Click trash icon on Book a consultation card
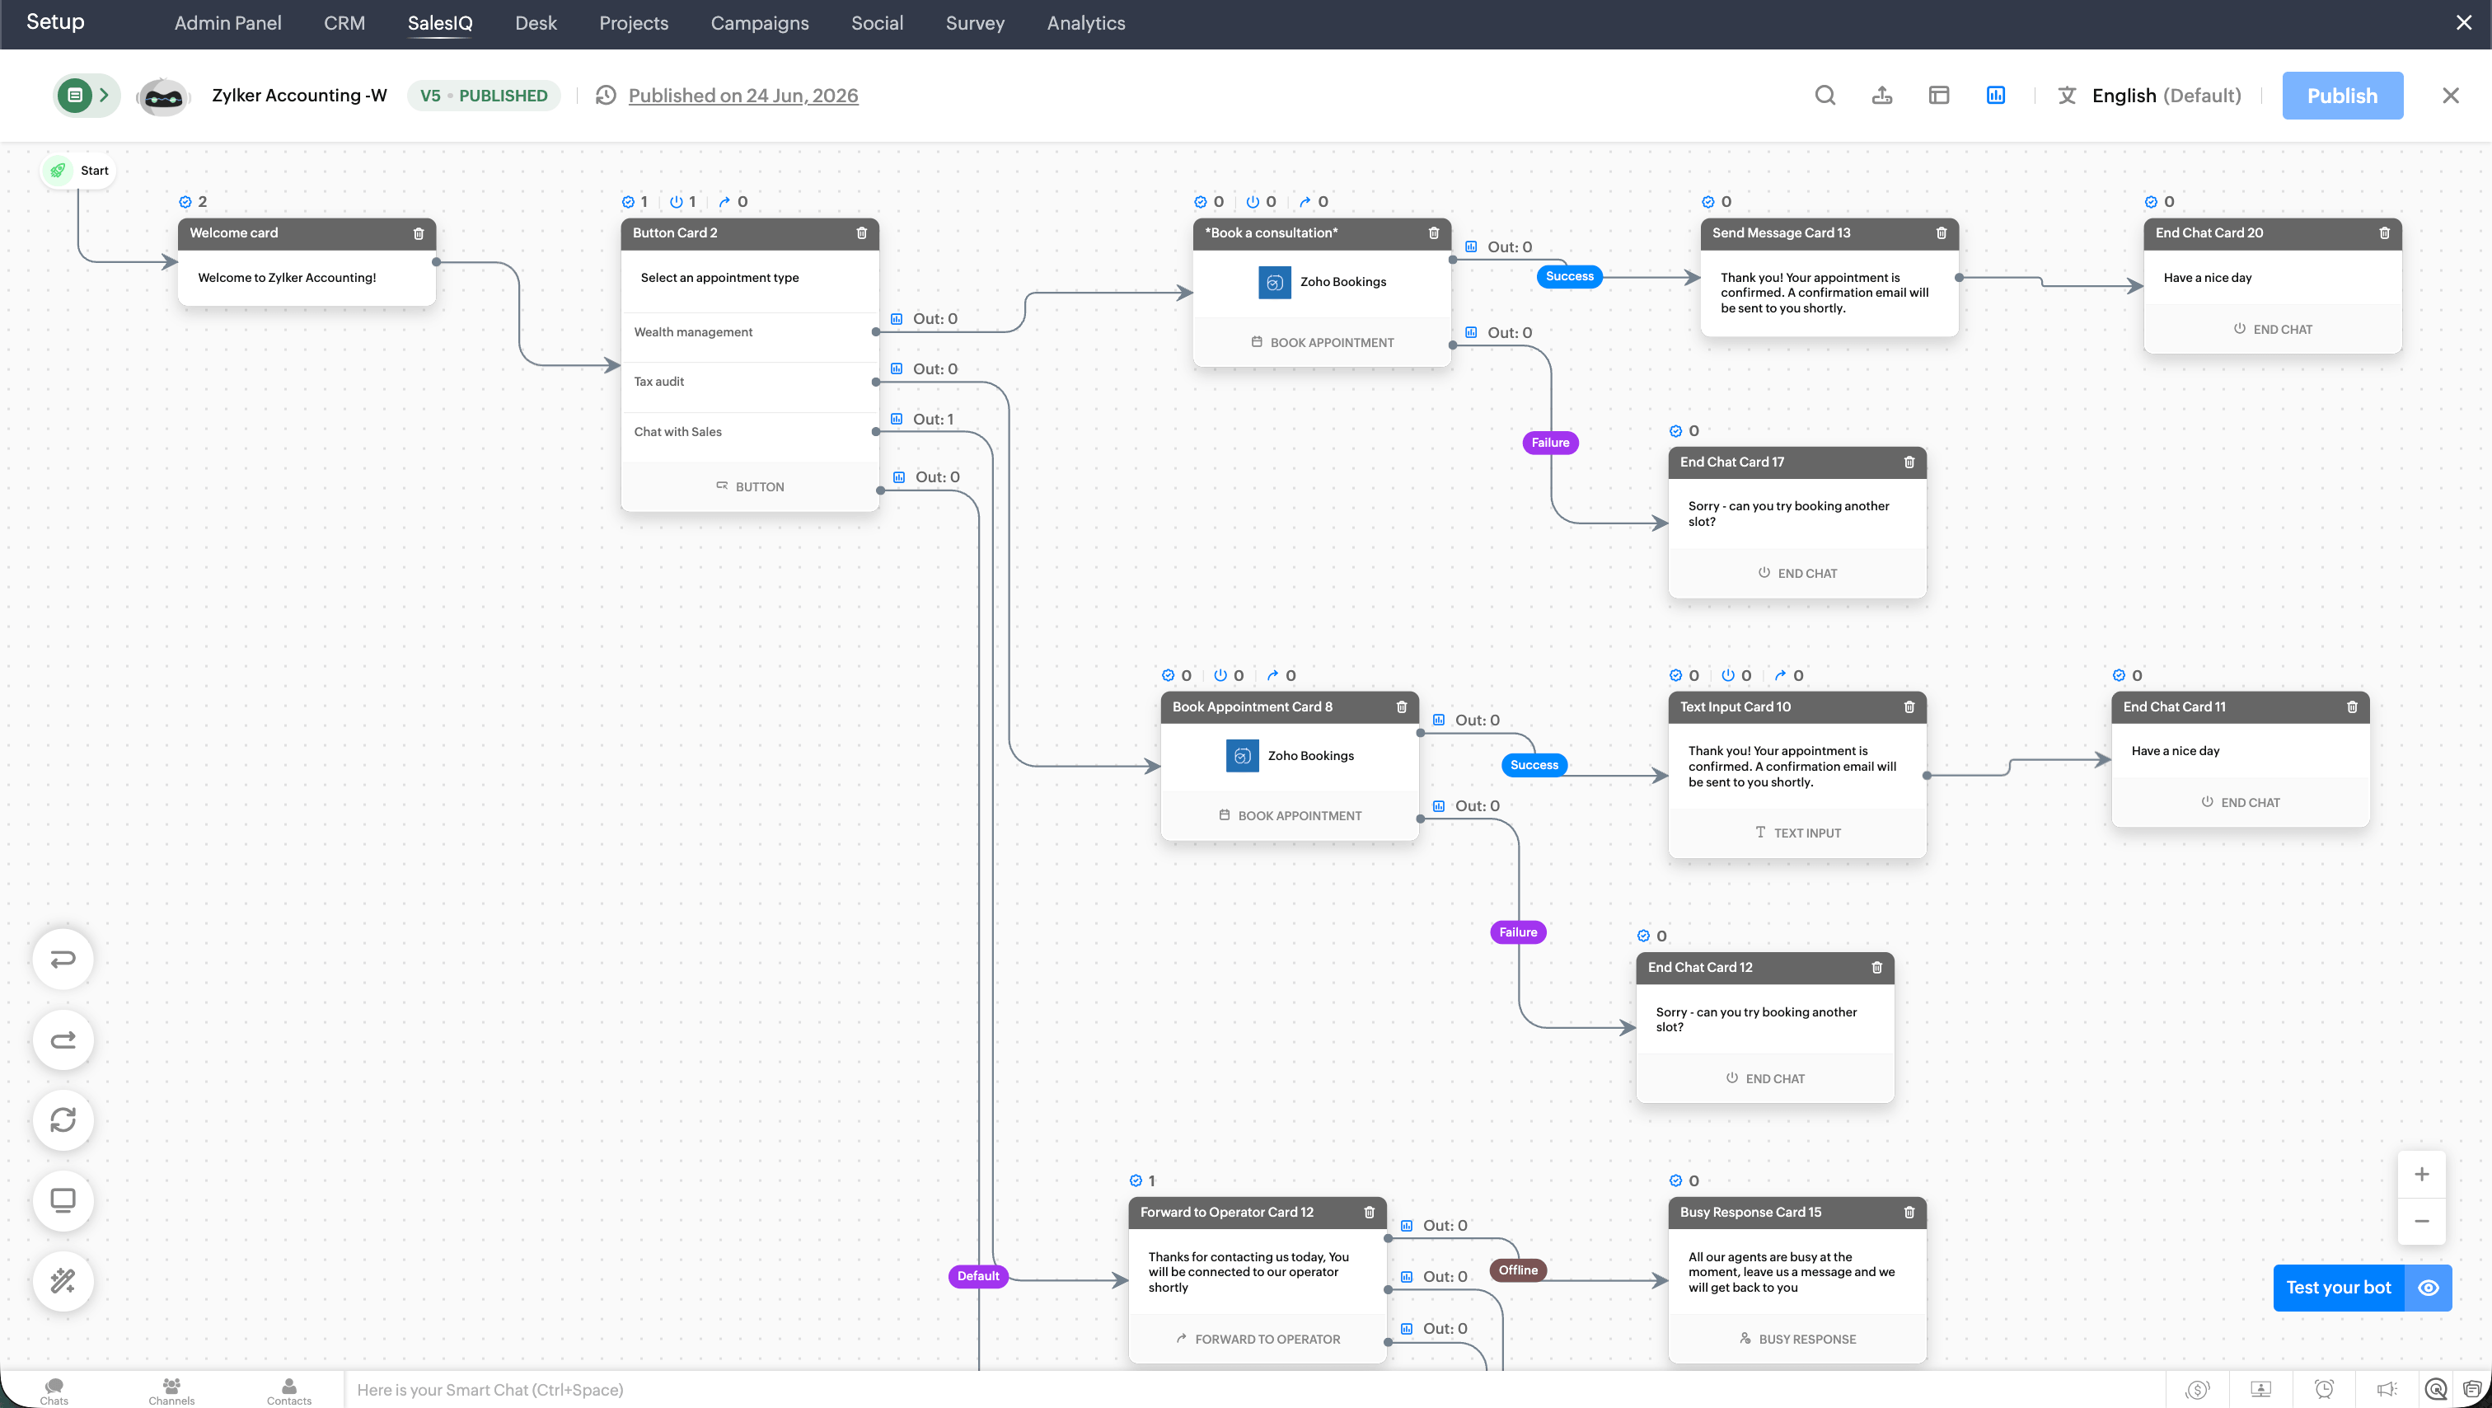 pos(1434,233)
